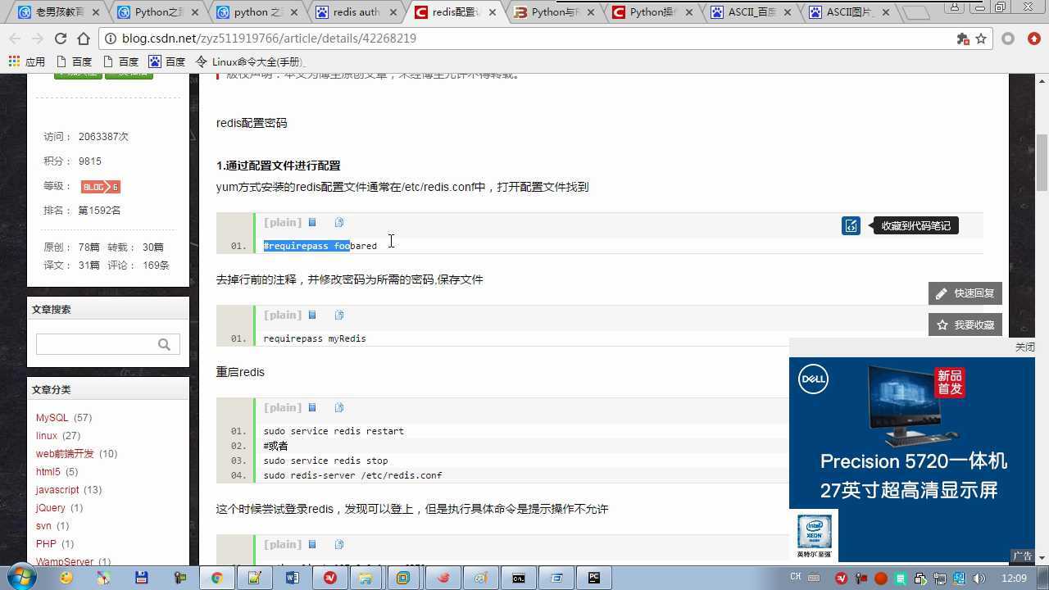Open the red Chrome update menu icon
This screenshot has height=590, width=1049.
1033,39
